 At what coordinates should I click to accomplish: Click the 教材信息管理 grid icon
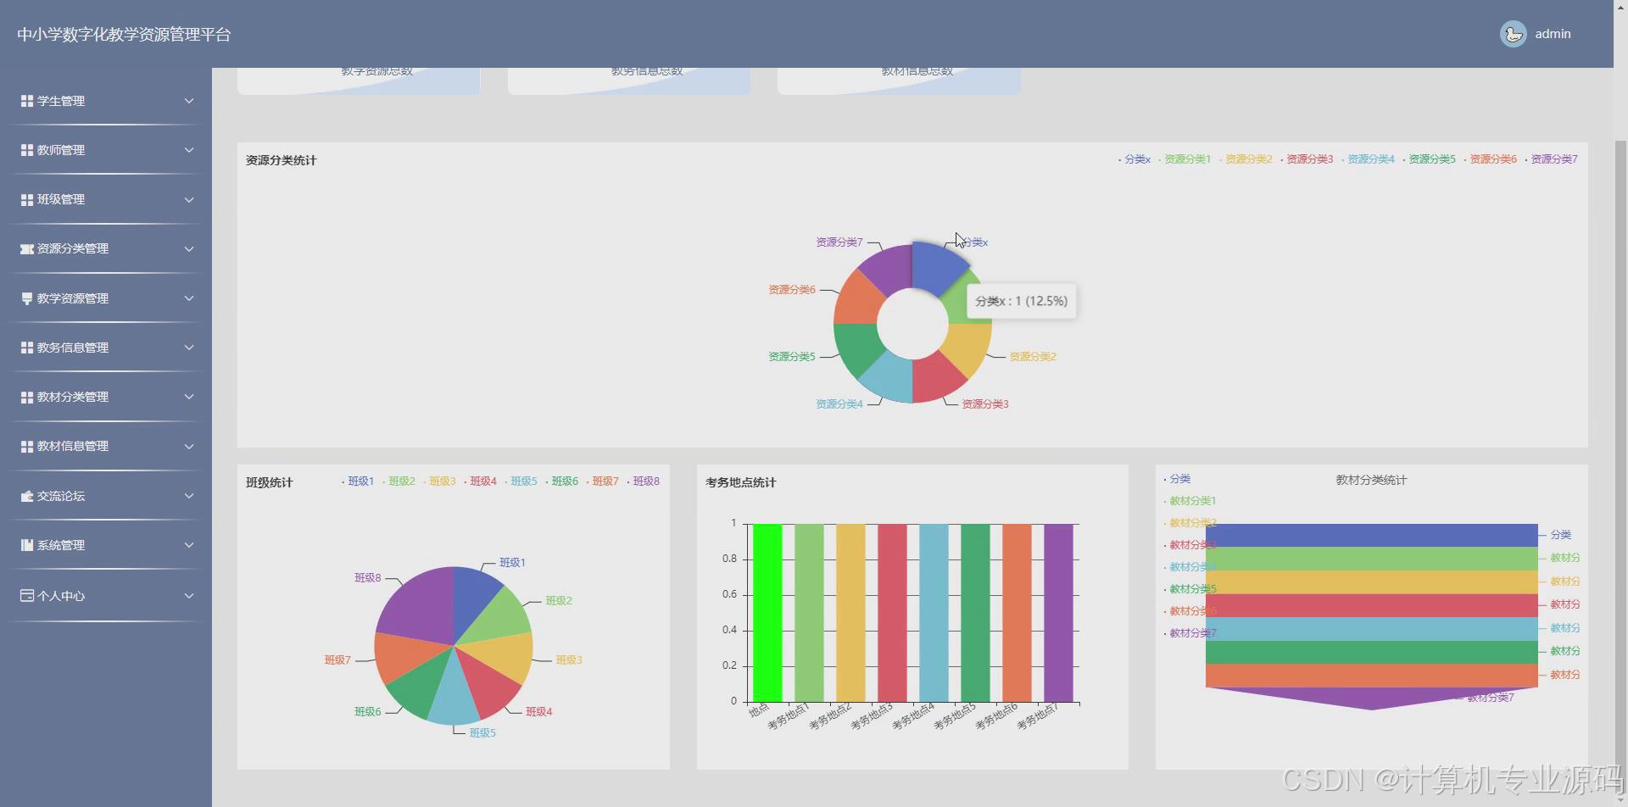[x=26, y=446]
